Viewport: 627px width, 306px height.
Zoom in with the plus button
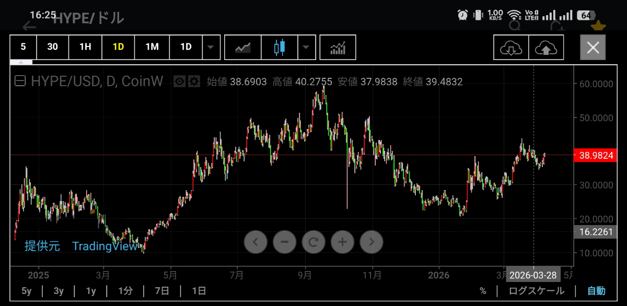(x=342, y=242)
